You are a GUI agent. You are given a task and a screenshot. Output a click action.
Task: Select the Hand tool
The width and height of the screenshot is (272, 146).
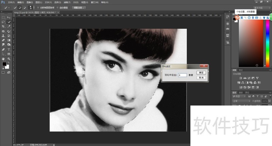point(3,58)
